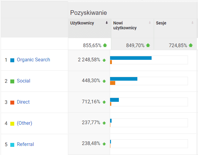This screenshot has width=198, height=155.
Task: Click green up arrow beside 724,85%
Action: 191,45
